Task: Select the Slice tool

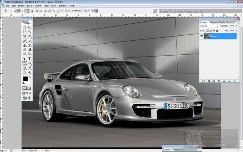Action: (29, 36)
